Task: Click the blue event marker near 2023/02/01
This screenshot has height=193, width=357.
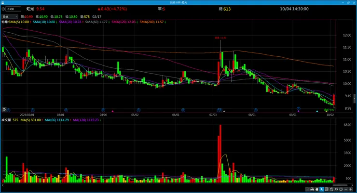Action: click(x=32, y=110)
